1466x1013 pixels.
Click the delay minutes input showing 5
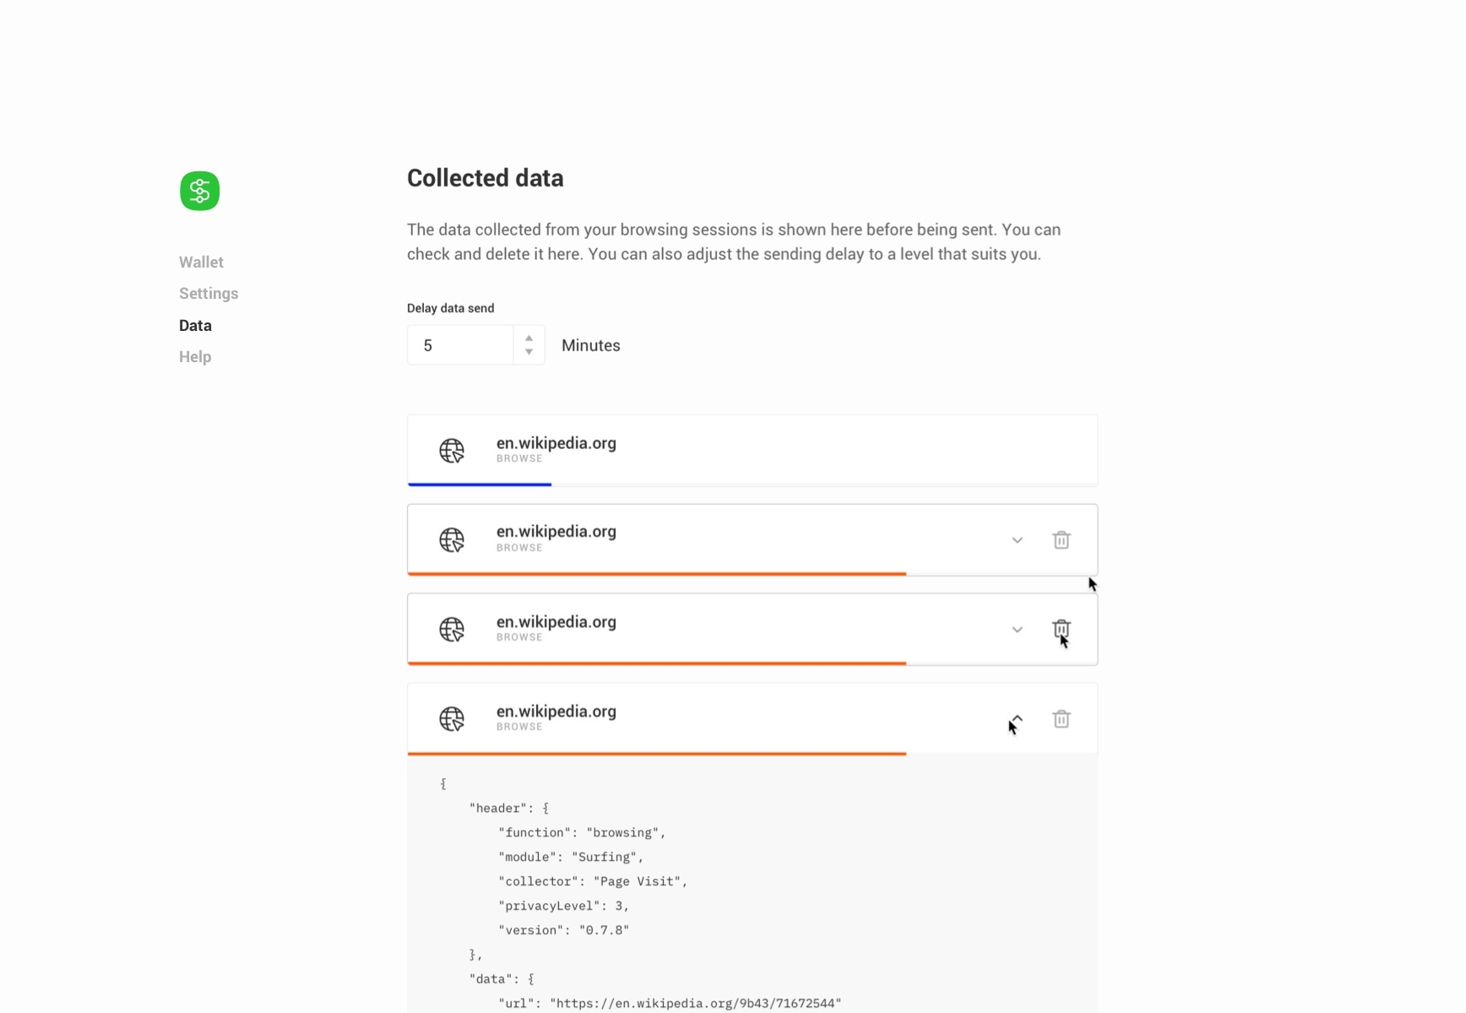pyautogui.click(x=460, y=344)
